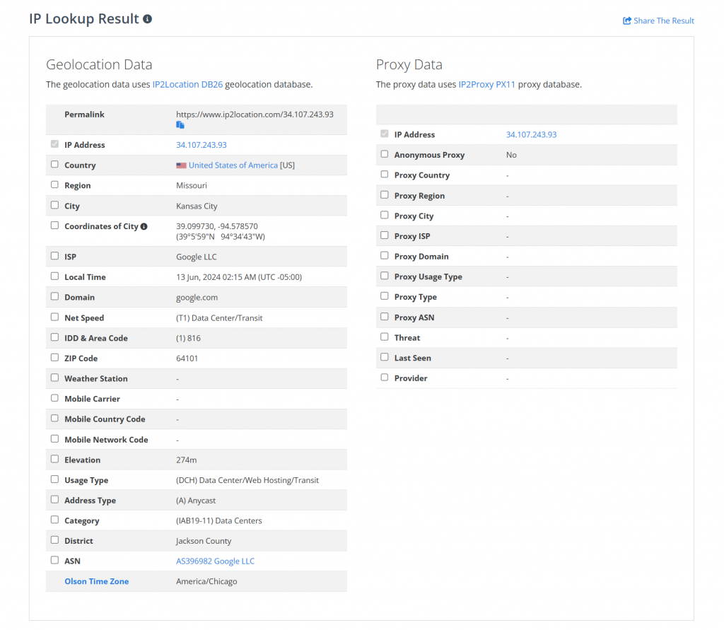Viewport: 724px width, 630px height.
Task: Click the share icon at top right
Action: click(626, 21)
